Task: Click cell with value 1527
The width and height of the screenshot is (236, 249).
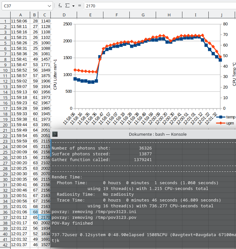Action: [x=45, y=245]
